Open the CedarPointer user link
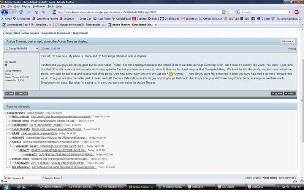This screenshot has width=304, height=190. point(20,125)
